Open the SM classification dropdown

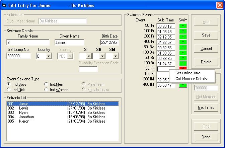coord(116,56)
